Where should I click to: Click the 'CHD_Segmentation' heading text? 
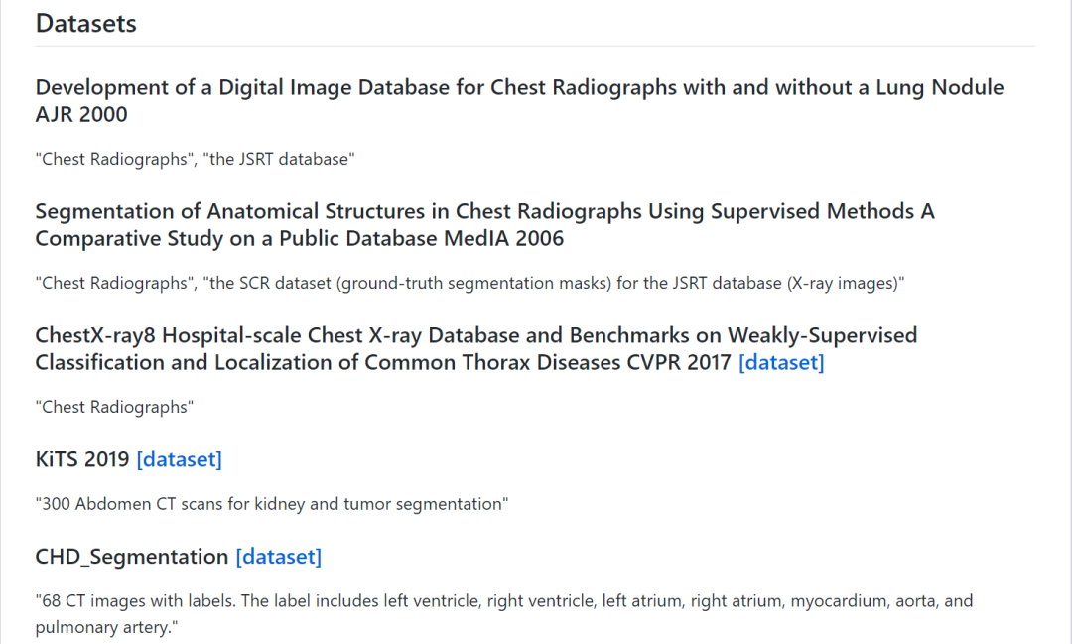point(132,557)
